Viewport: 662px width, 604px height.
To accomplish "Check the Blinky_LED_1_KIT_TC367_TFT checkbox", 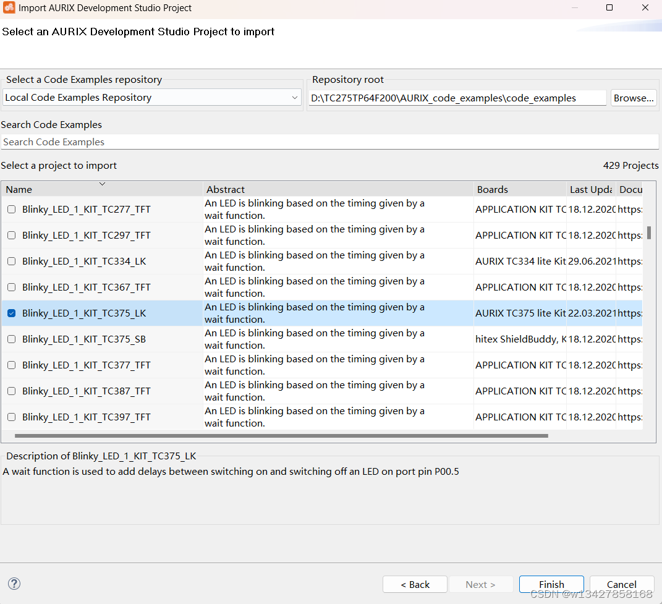I will point(12,287).
